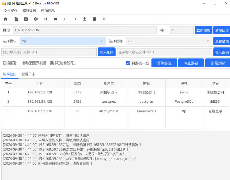230x180 pixels.
Task: Switch to the 结果输出 tab
Action: (x=10, y=74)
